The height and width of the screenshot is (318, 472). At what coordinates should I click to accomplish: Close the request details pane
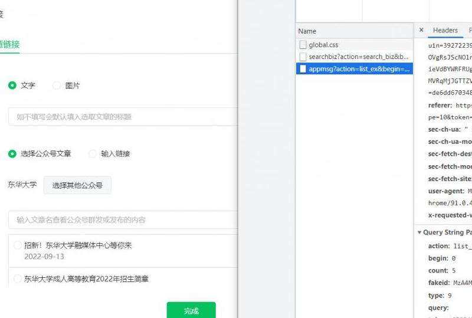click(421, 30)
